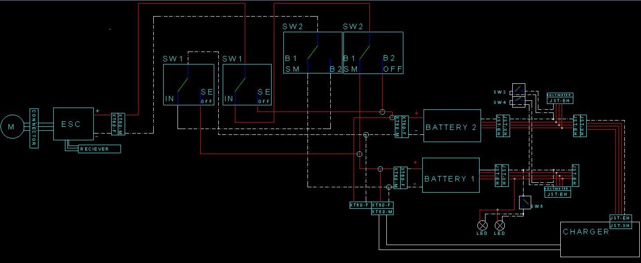This screenshot has width=641, height=263.
Task: Click the motor M circle symbol
Action: tap(11, 127)
